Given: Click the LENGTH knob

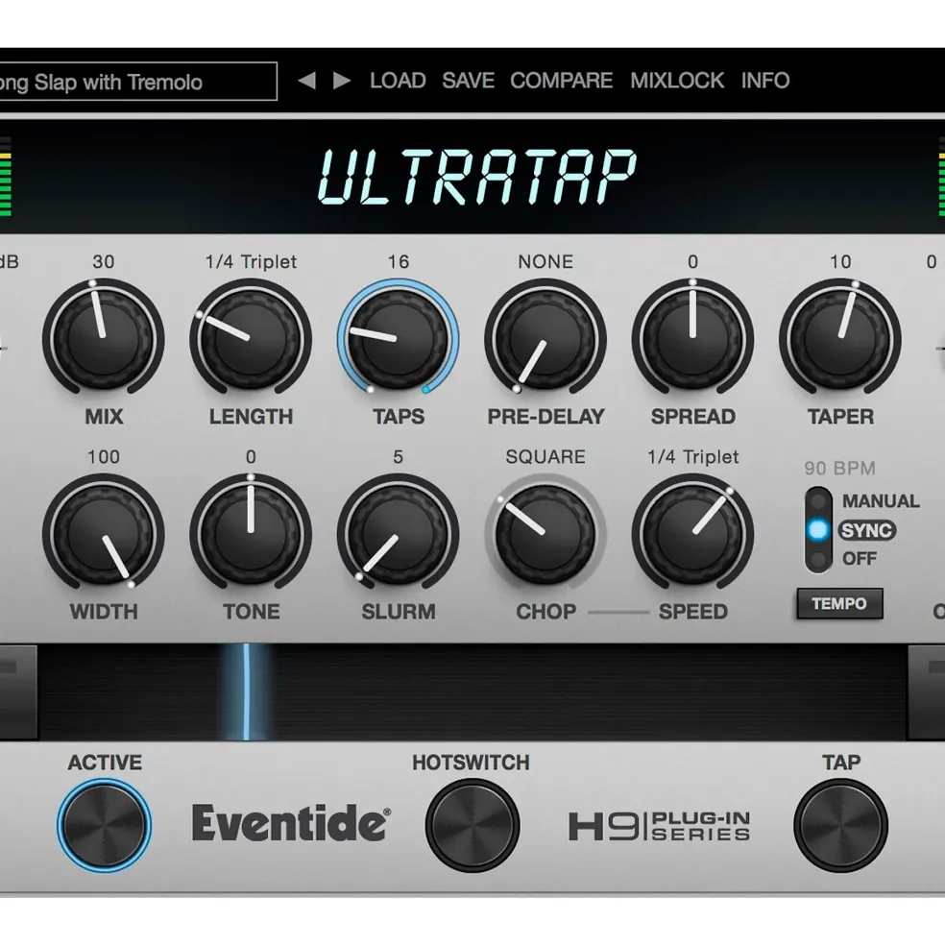Looking at the screenshot, I should pyautogui.click(x=251, y=338).
